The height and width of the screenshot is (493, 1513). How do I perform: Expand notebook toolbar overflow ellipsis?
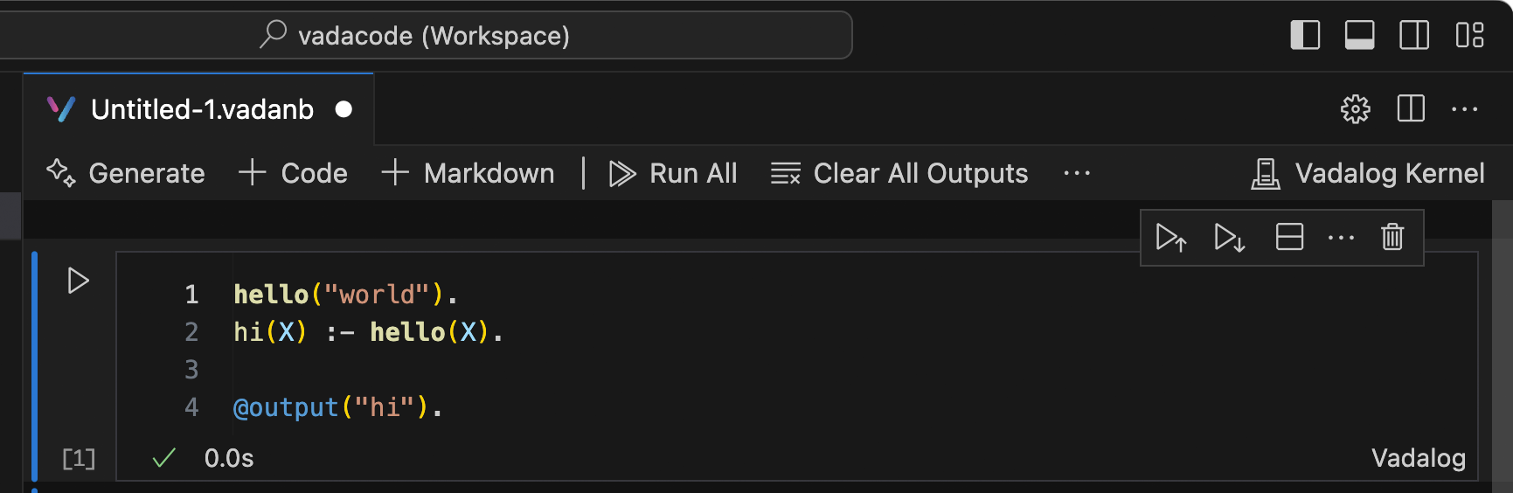(1077, 173)
